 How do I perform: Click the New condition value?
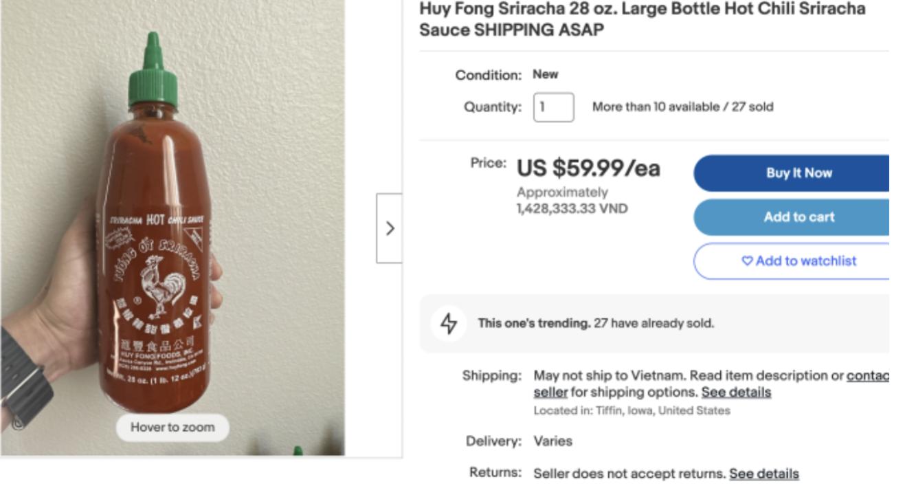(x=545, y=74)
